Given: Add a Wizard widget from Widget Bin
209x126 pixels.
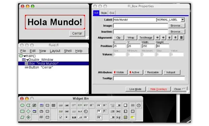Looking at the screenshot, I should (x=48, y=117).
